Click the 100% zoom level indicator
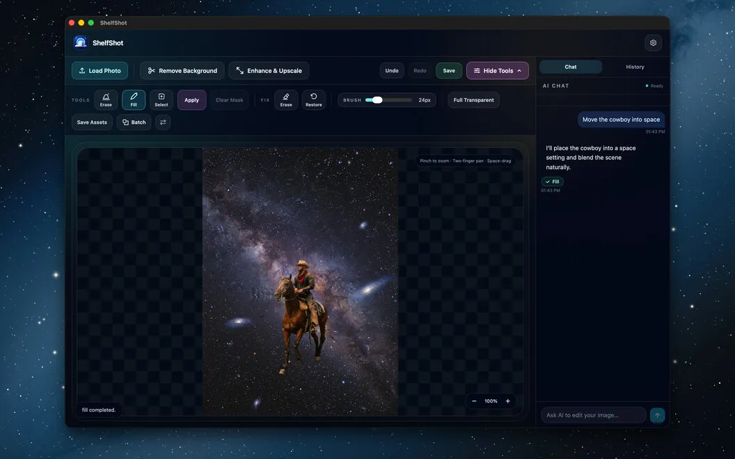This screenshot has width=735, height=459. click(491, 401)
